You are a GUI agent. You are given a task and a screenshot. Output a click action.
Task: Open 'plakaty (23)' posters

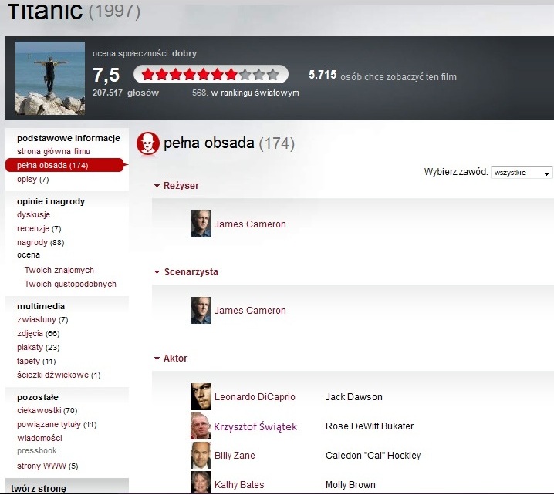pyautogui.click(x=39, y=348)
